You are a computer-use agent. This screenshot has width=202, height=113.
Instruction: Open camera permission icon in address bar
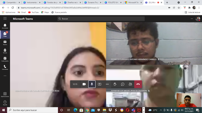pos(169,8)
